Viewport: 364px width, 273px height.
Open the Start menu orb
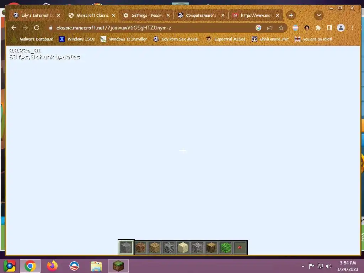coord(10,266)
